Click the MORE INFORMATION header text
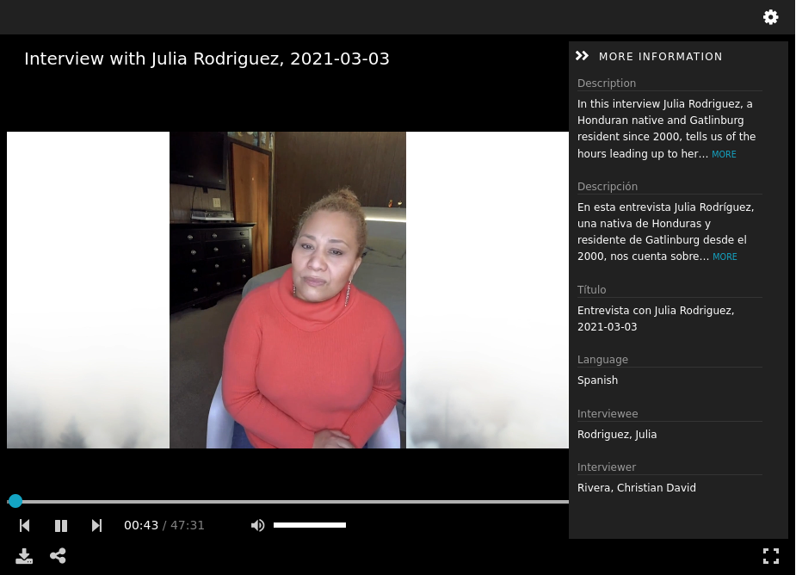The height and width of the screenshot is (575, 796). pyautogui.click(x=660, y=57)
